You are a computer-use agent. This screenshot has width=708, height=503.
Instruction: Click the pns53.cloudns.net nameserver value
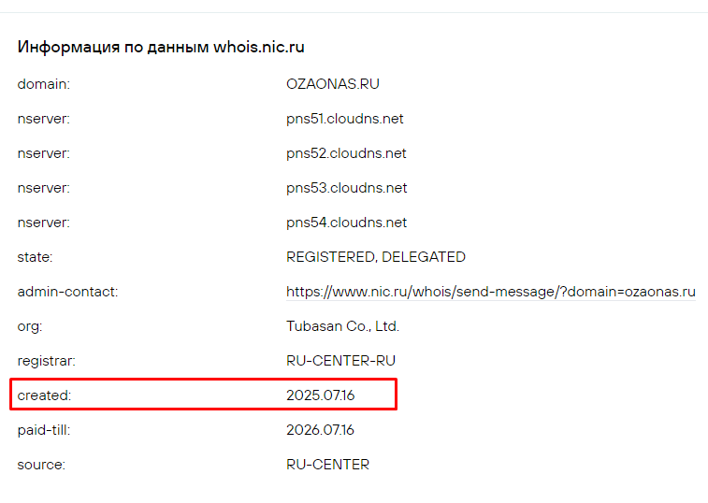[x=346, y=188]
